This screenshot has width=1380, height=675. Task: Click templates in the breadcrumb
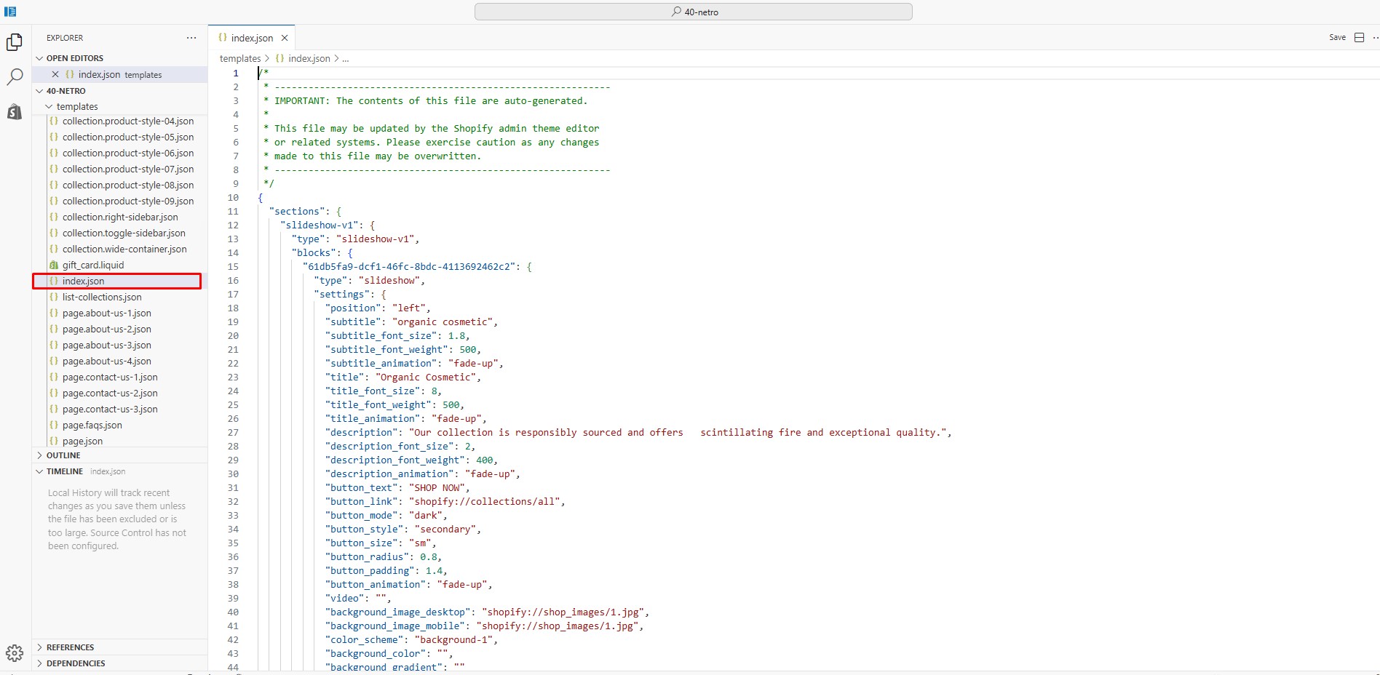tap(239, 58)
